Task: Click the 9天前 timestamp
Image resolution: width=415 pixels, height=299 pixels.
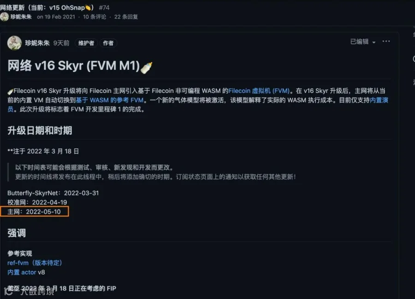Action: [61, 43]
